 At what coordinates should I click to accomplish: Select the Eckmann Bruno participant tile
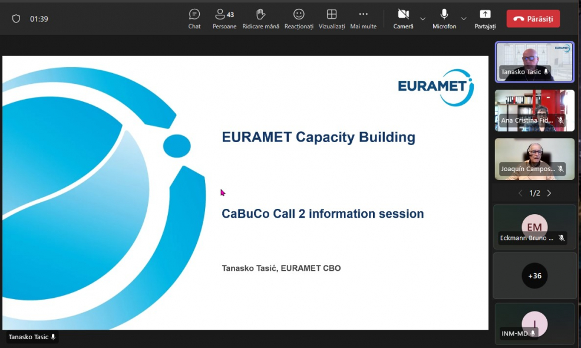point(534,226)
